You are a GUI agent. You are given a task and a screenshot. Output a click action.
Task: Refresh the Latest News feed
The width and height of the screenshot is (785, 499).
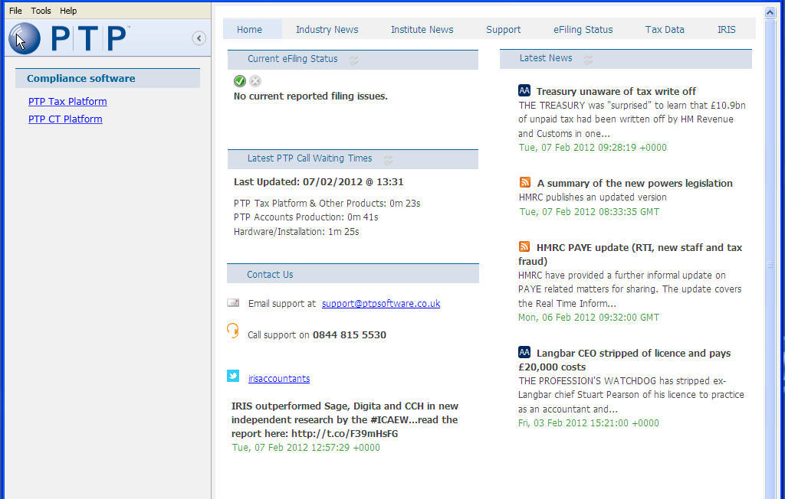[588, 58]
